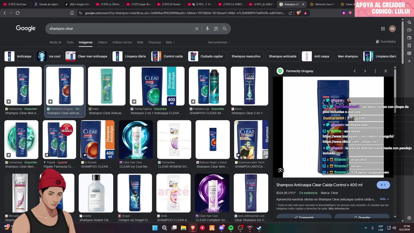
Task: Filter by the Cuidado capilar chip
Action: (207, 56)
